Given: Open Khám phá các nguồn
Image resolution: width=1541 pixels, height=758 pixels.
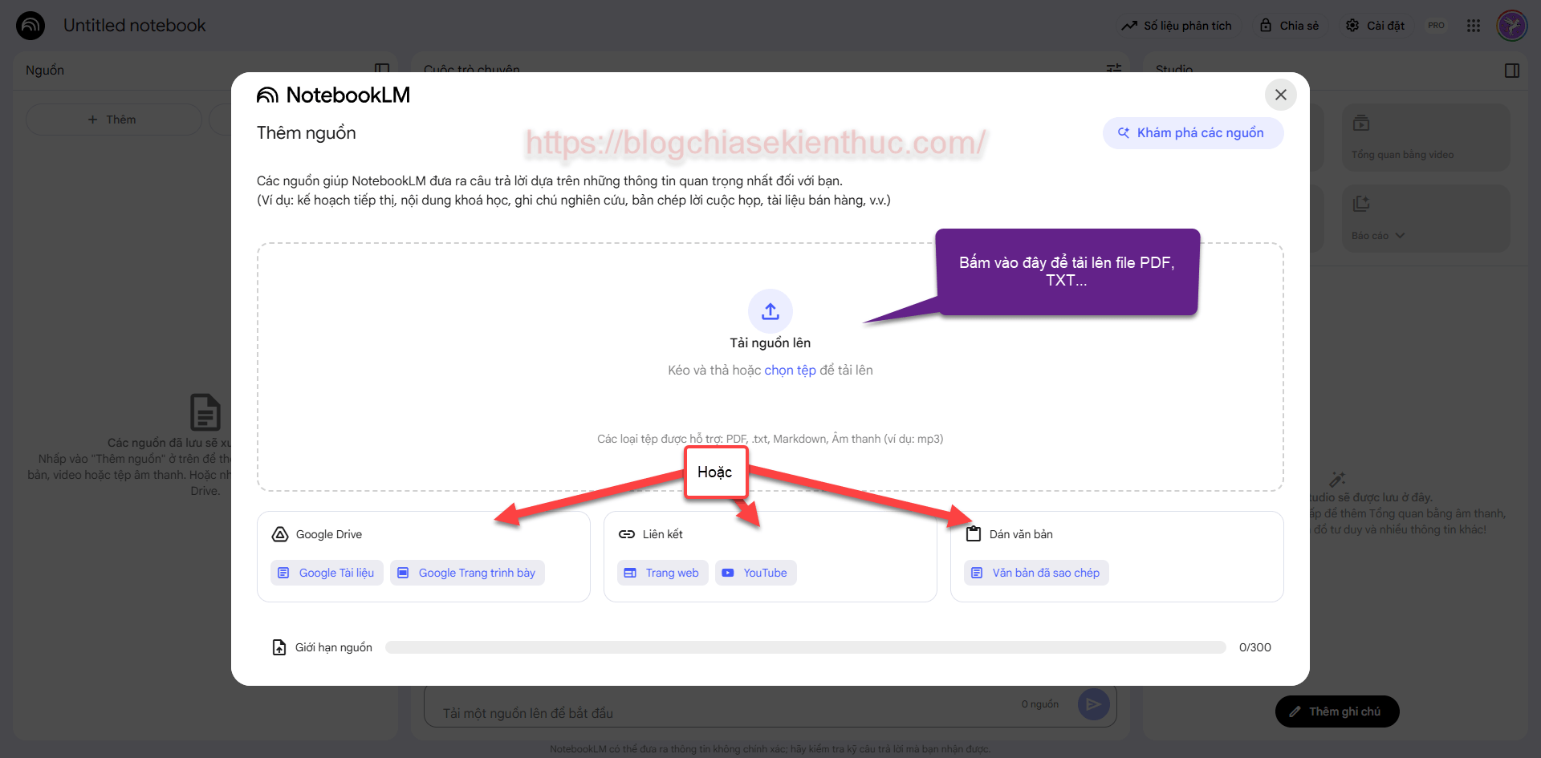Looking at the screenshot, I should click(1193, 133).
